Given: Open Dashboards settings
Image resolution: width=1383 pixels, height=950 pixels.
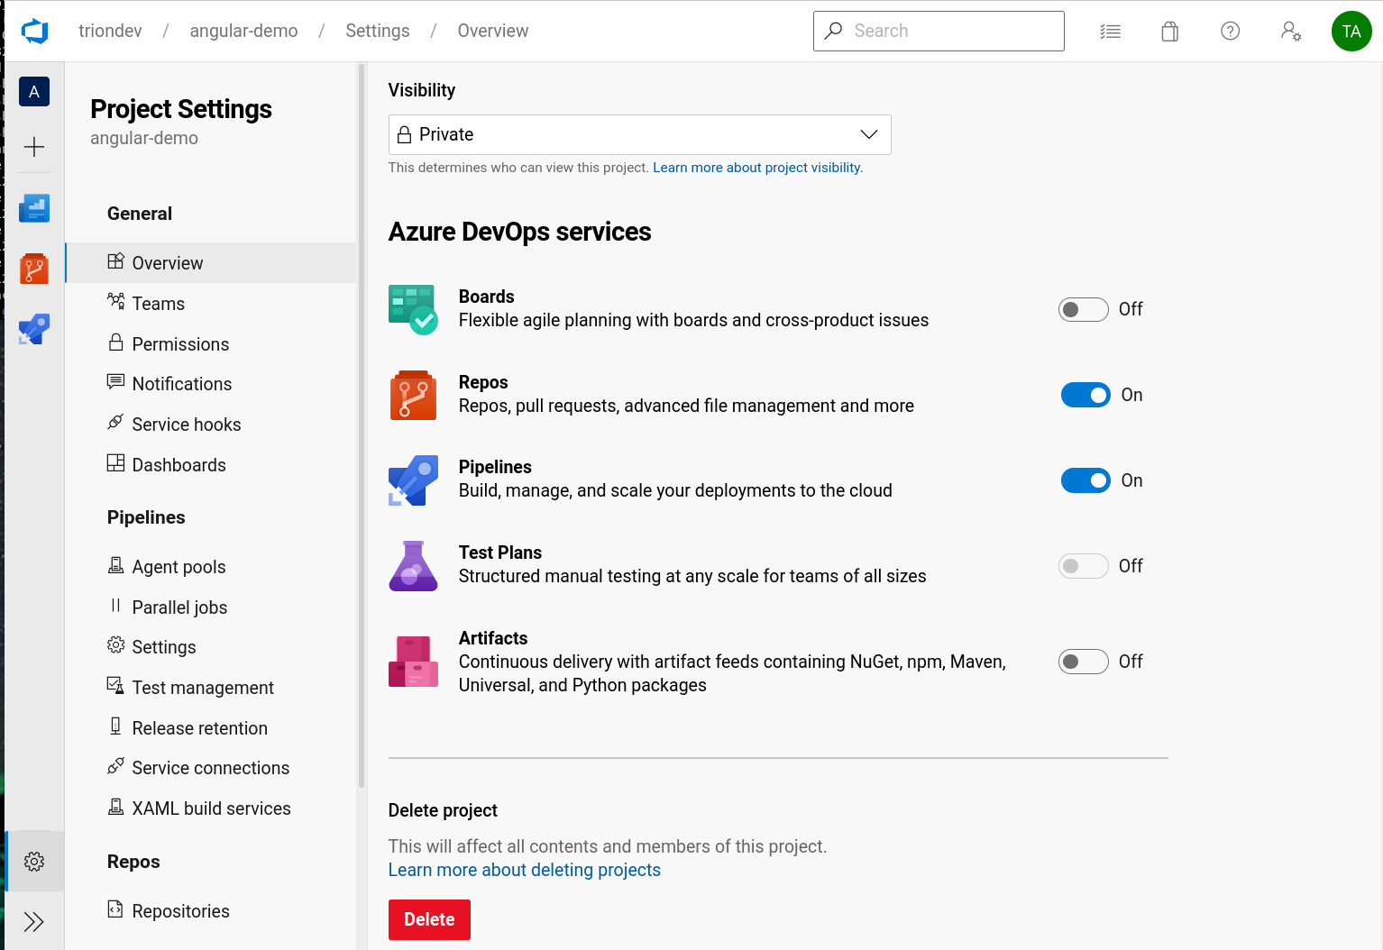Looking at the screenshot, I should (x=212, y=464).
